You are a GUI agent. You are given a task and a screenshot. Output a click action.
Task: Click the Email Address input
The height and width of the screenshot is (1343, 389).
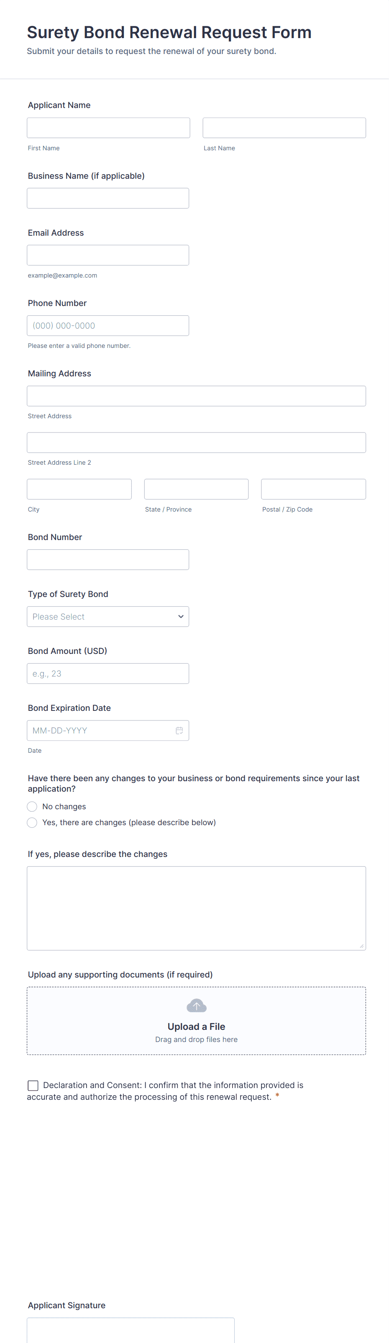tap(108, 255)
